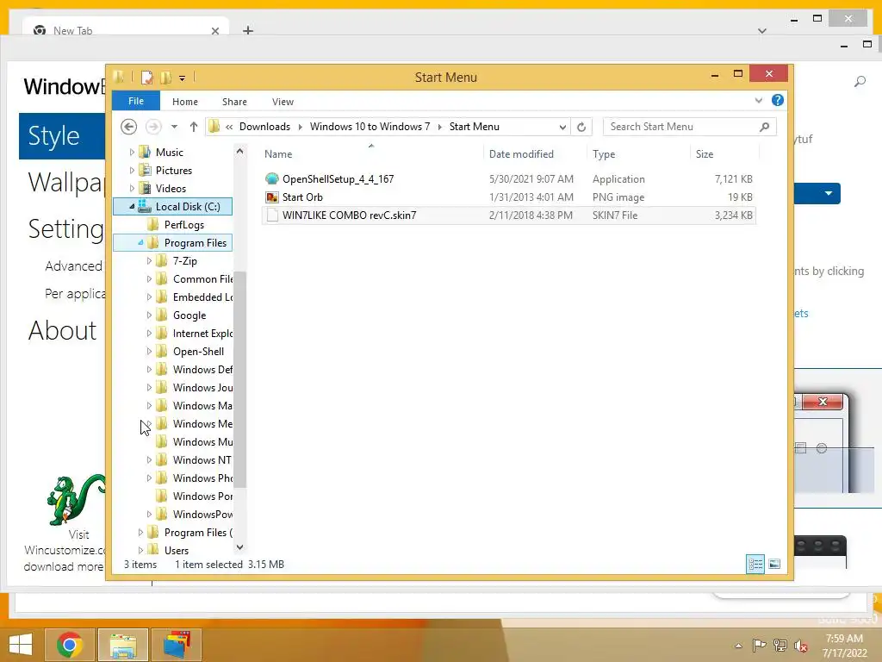Click the Local Disk (C:) drive icon
The width and height of the screenshot is (882, 662).
click(145, 207)
